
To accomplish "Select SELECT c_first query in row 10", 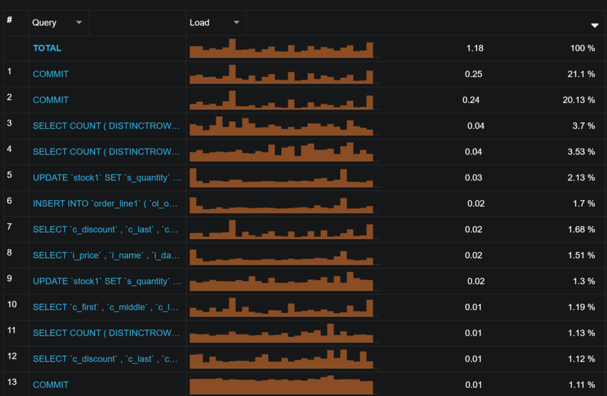I will click(x=107, y=307).
